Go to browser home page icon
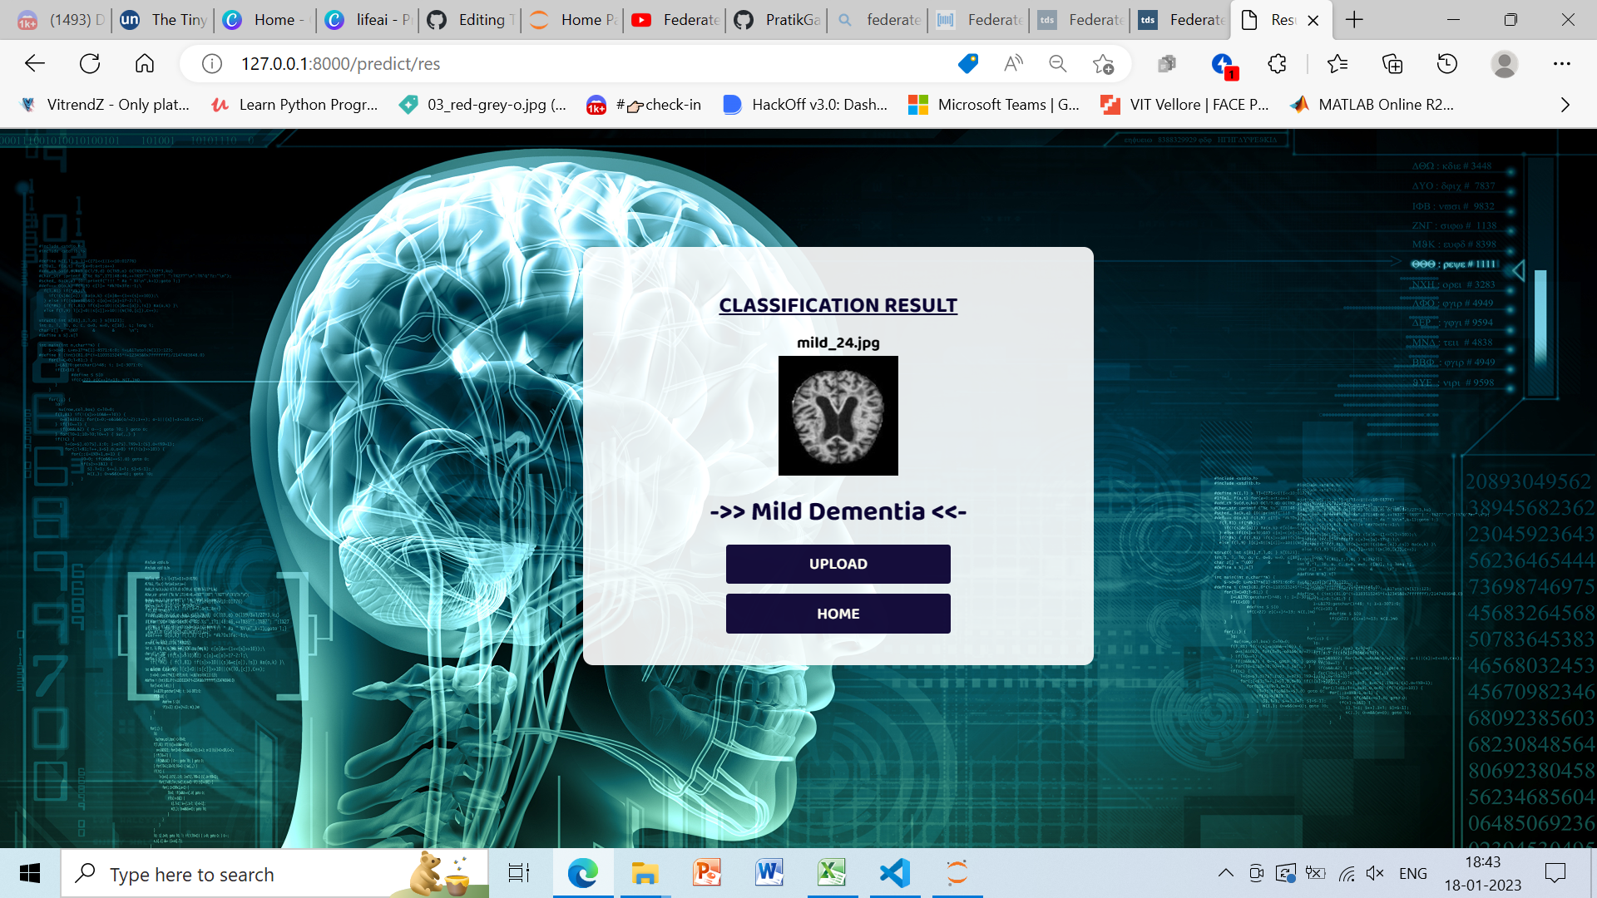This screenshot has width=1597, height=898. [x=145, y=63]
